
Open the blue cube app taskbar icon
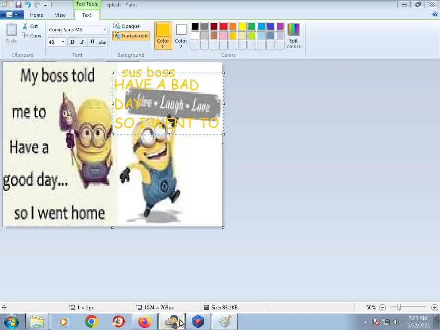(198, 321)
